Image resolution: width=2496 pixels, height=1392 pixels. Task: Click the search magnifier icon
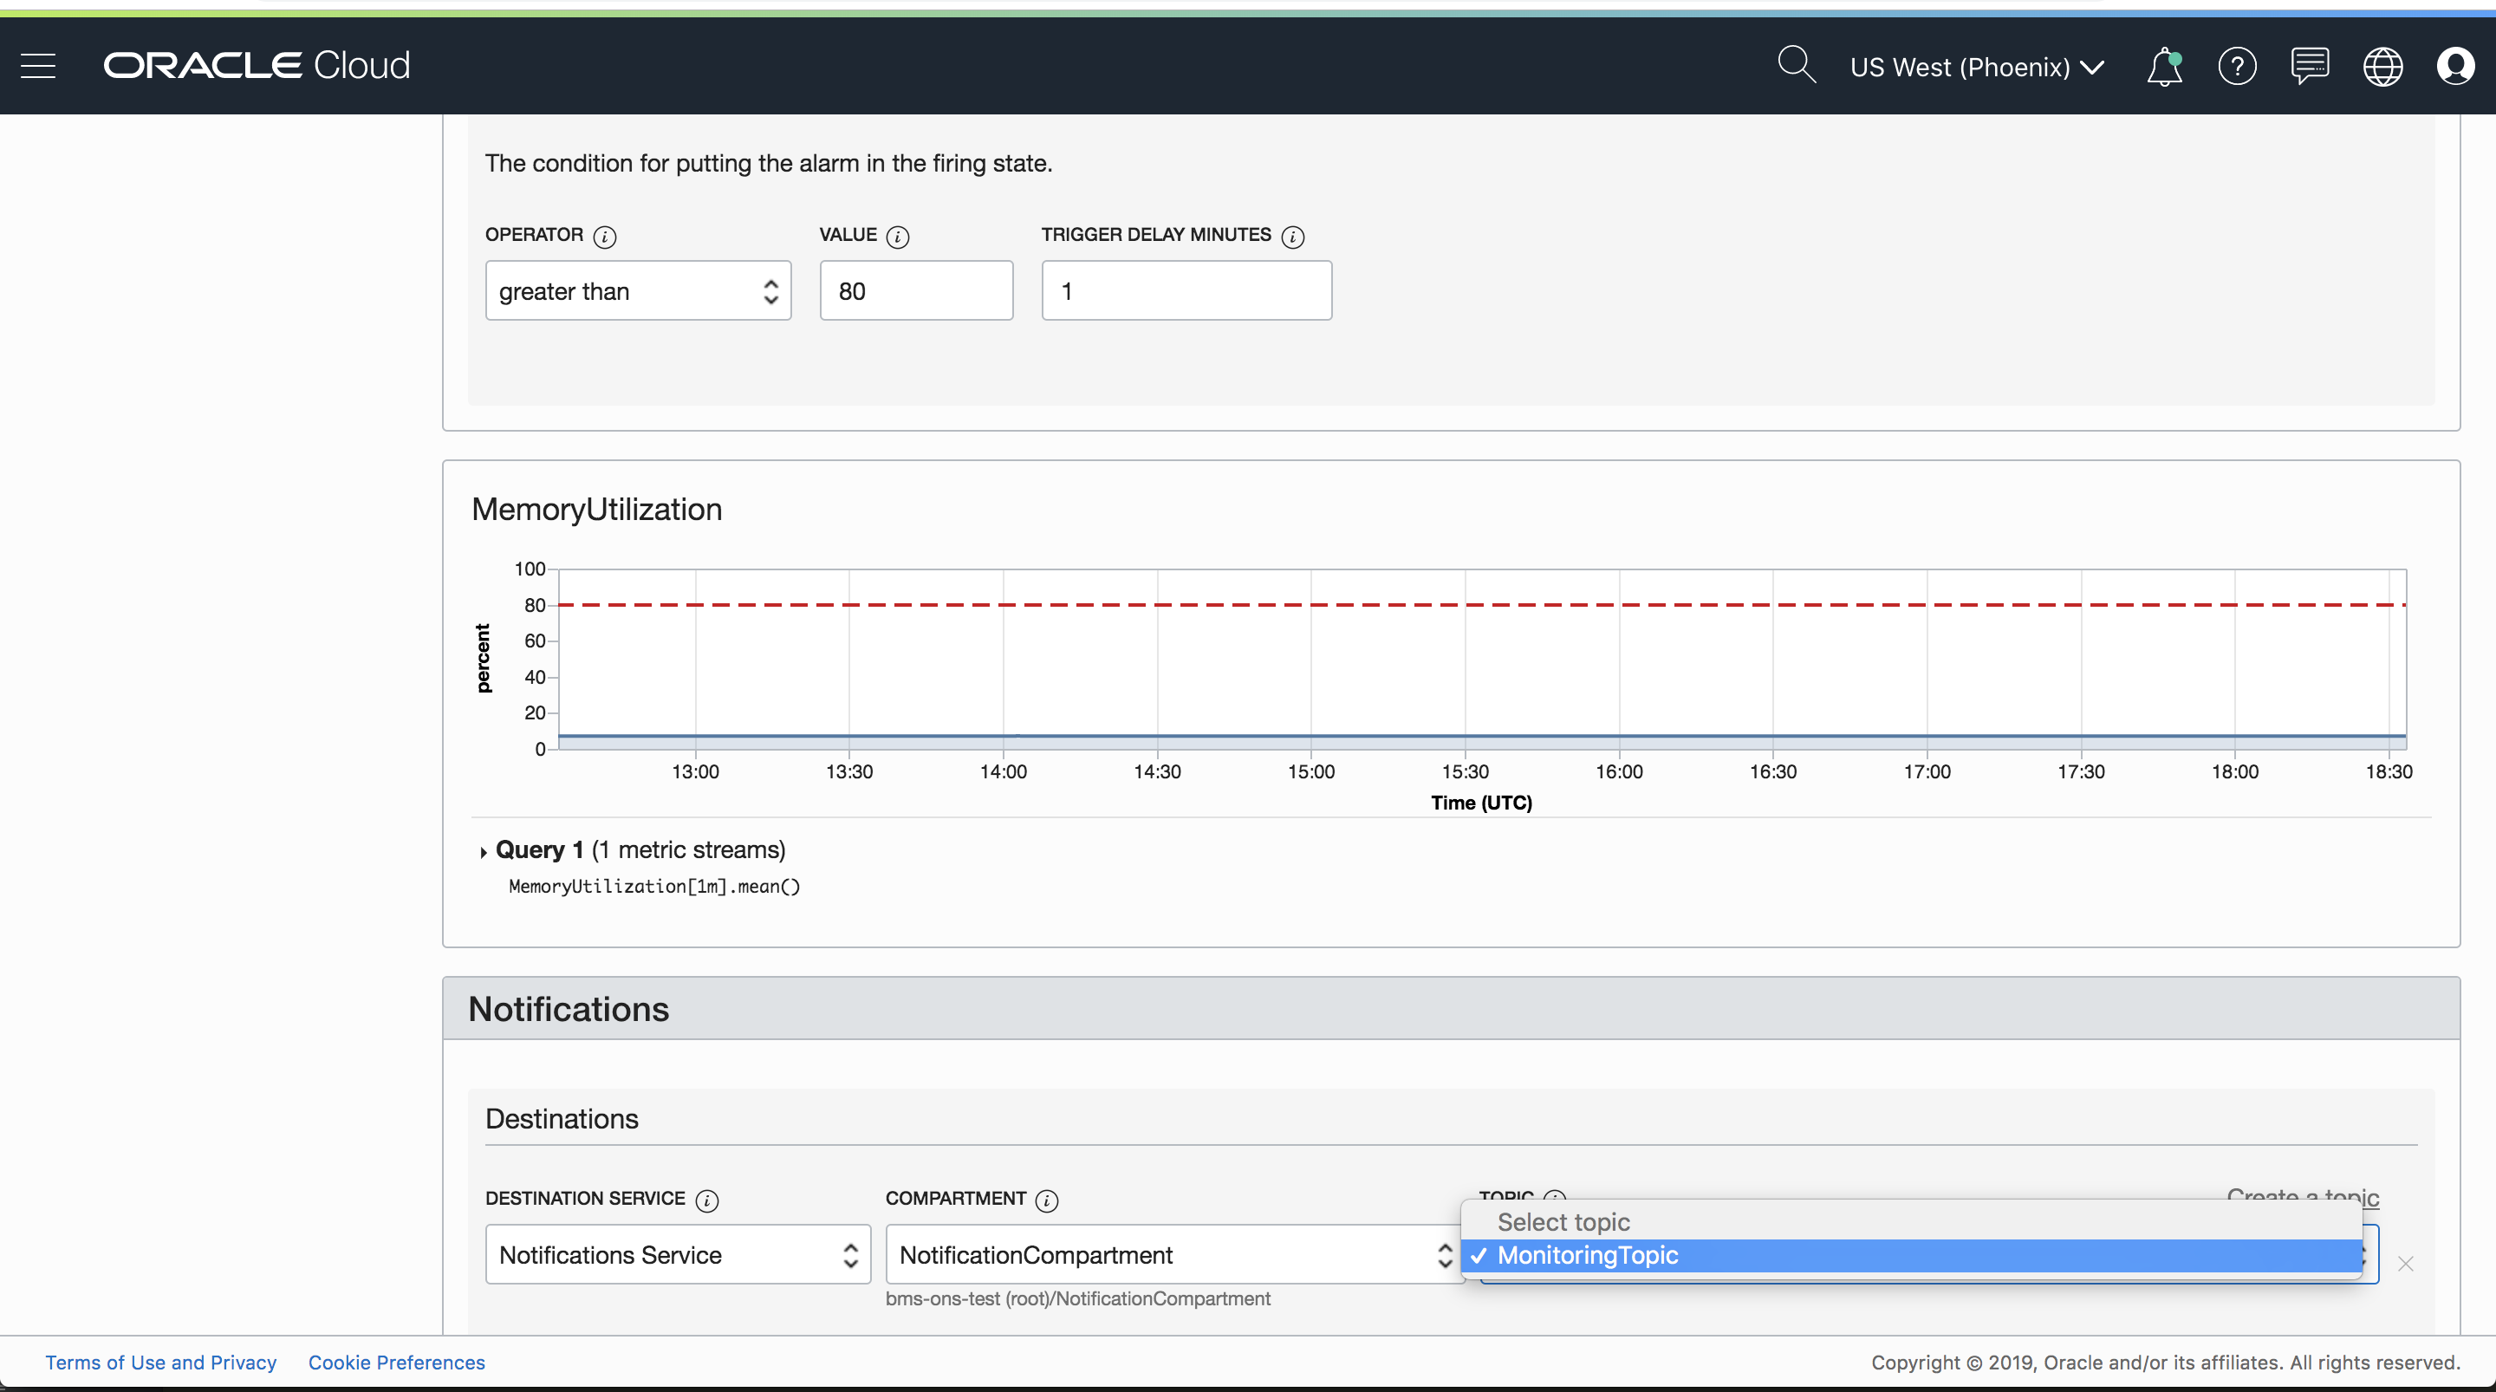click(1796, 65)
